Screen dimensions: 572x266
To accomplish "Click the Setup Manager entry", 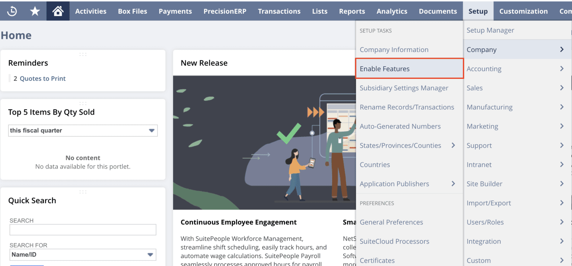I will point(490,30).
